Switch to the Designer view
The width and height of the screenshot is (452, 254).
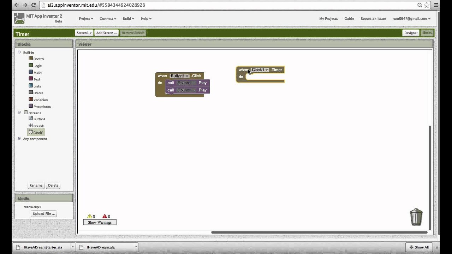pos(411,33)
